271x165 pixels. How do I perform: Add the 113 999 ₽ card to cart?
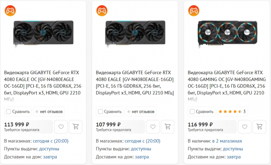76,127
